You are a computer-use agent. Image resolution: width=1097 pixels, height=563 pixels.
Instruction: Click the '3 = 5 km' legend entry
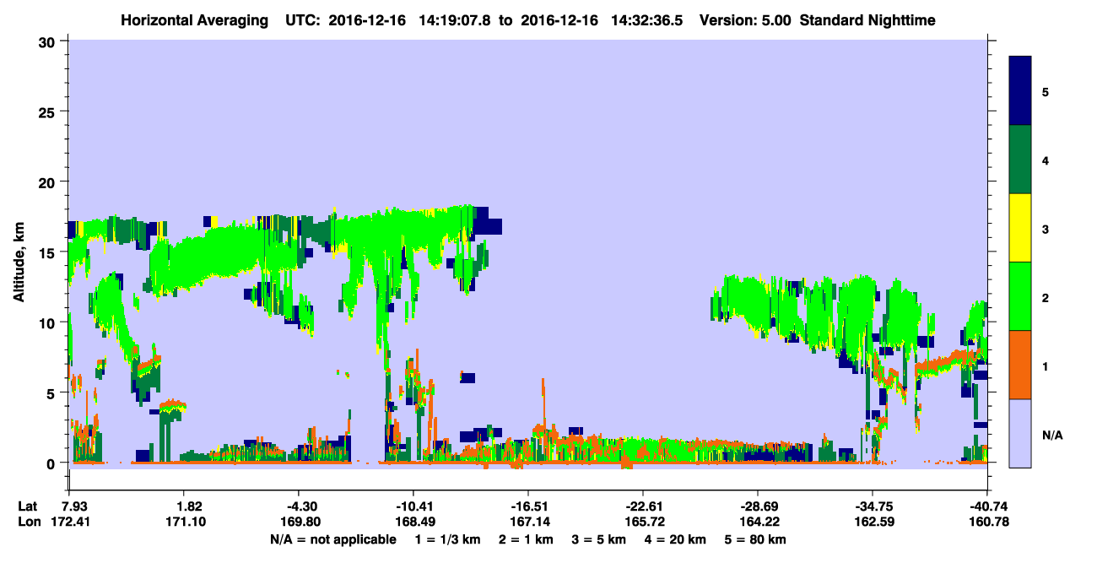point(600,539)
